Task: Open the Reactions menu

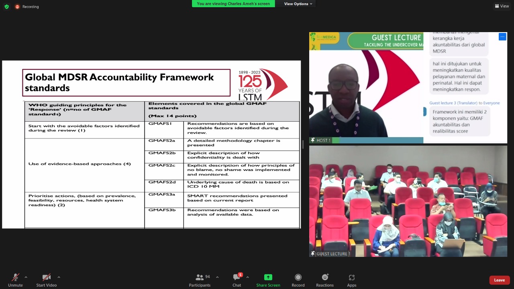Action: pyautogui.click(x=324, y=280)
